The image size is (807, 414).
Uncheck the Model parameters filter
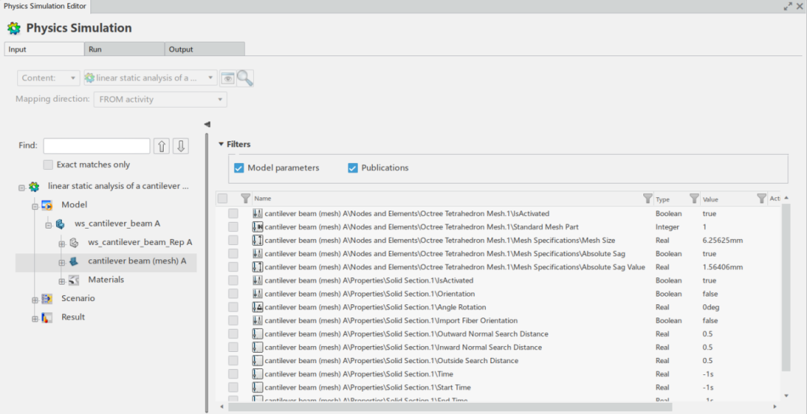(239, 168)
